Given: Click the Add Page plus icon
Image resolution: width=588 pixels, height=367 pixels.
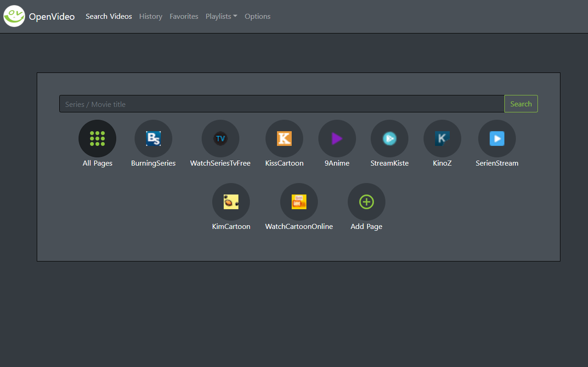Looking at the screenshot, I should point(367,202).
